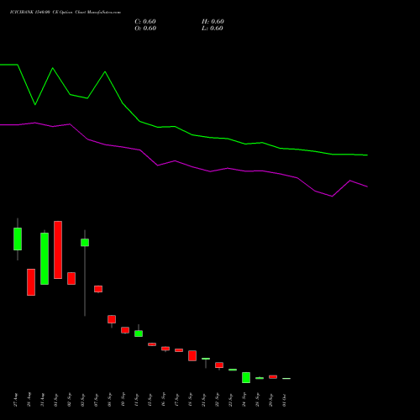
Task: Click the 01 Oct date label
Action: [x=285, y=400]
